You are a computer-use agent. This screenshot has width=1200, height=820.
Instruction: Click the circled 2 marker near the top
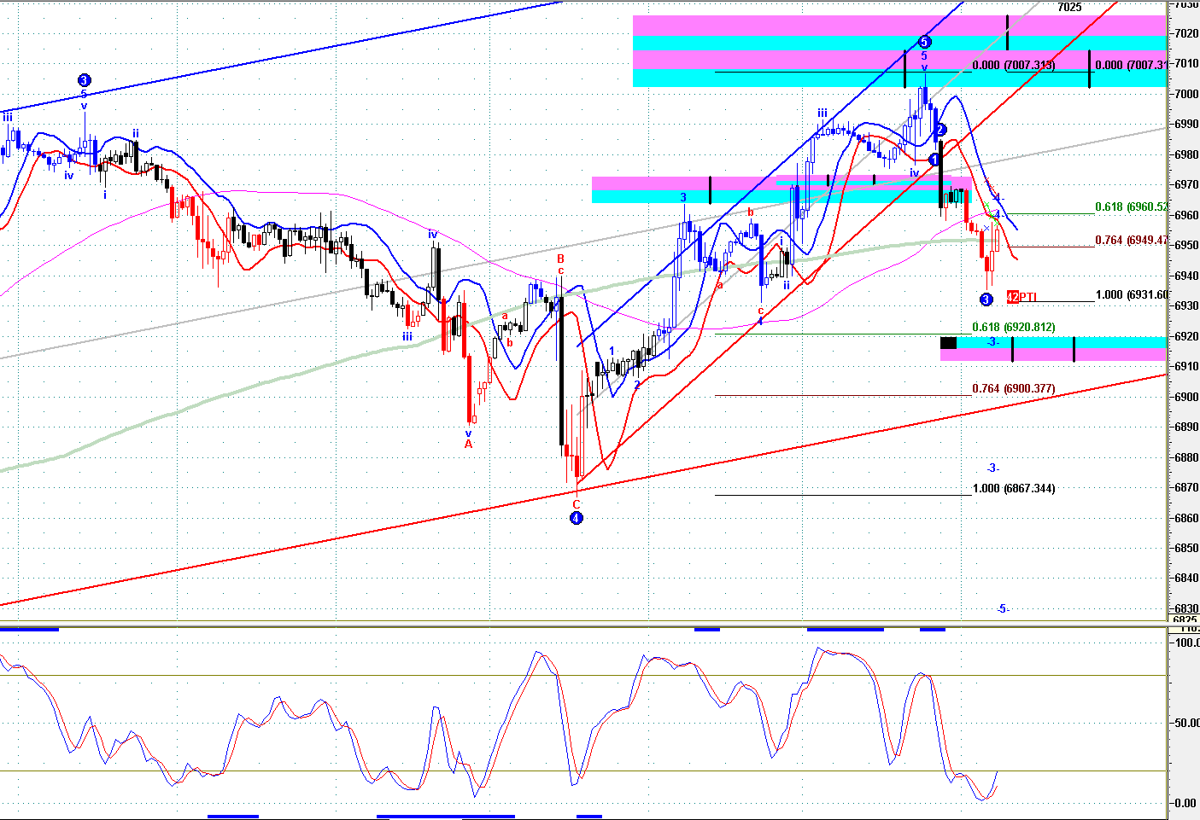point(940,130)
